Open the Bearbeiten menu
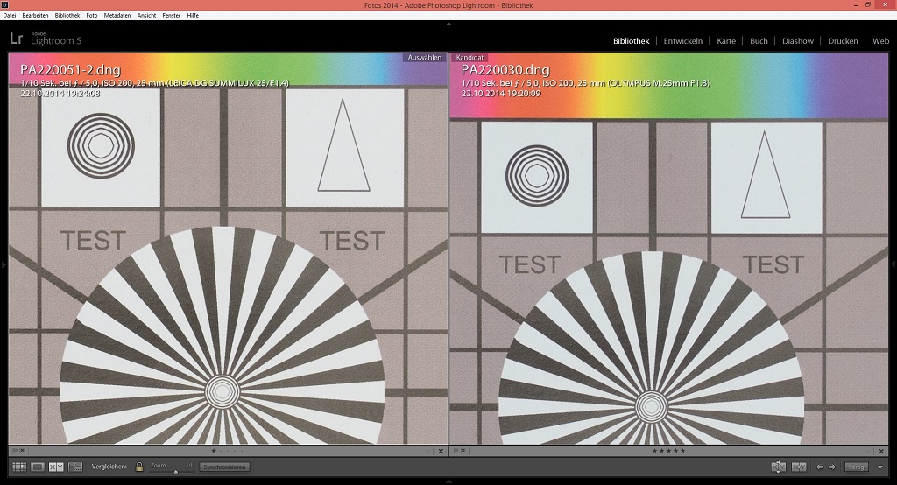Screen dimensions: 897x485 click(x=35, y=16)
